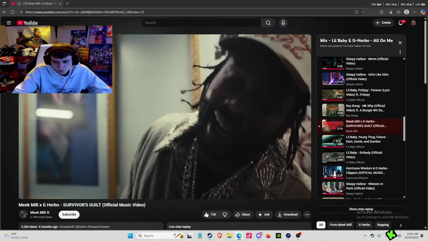Like the video with thumbs up

pos(210,215)
